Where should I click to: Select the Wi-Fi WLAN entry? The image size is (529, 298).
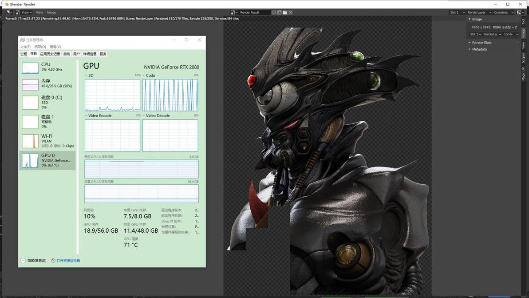pyautogui.click(x=47, y=141)
